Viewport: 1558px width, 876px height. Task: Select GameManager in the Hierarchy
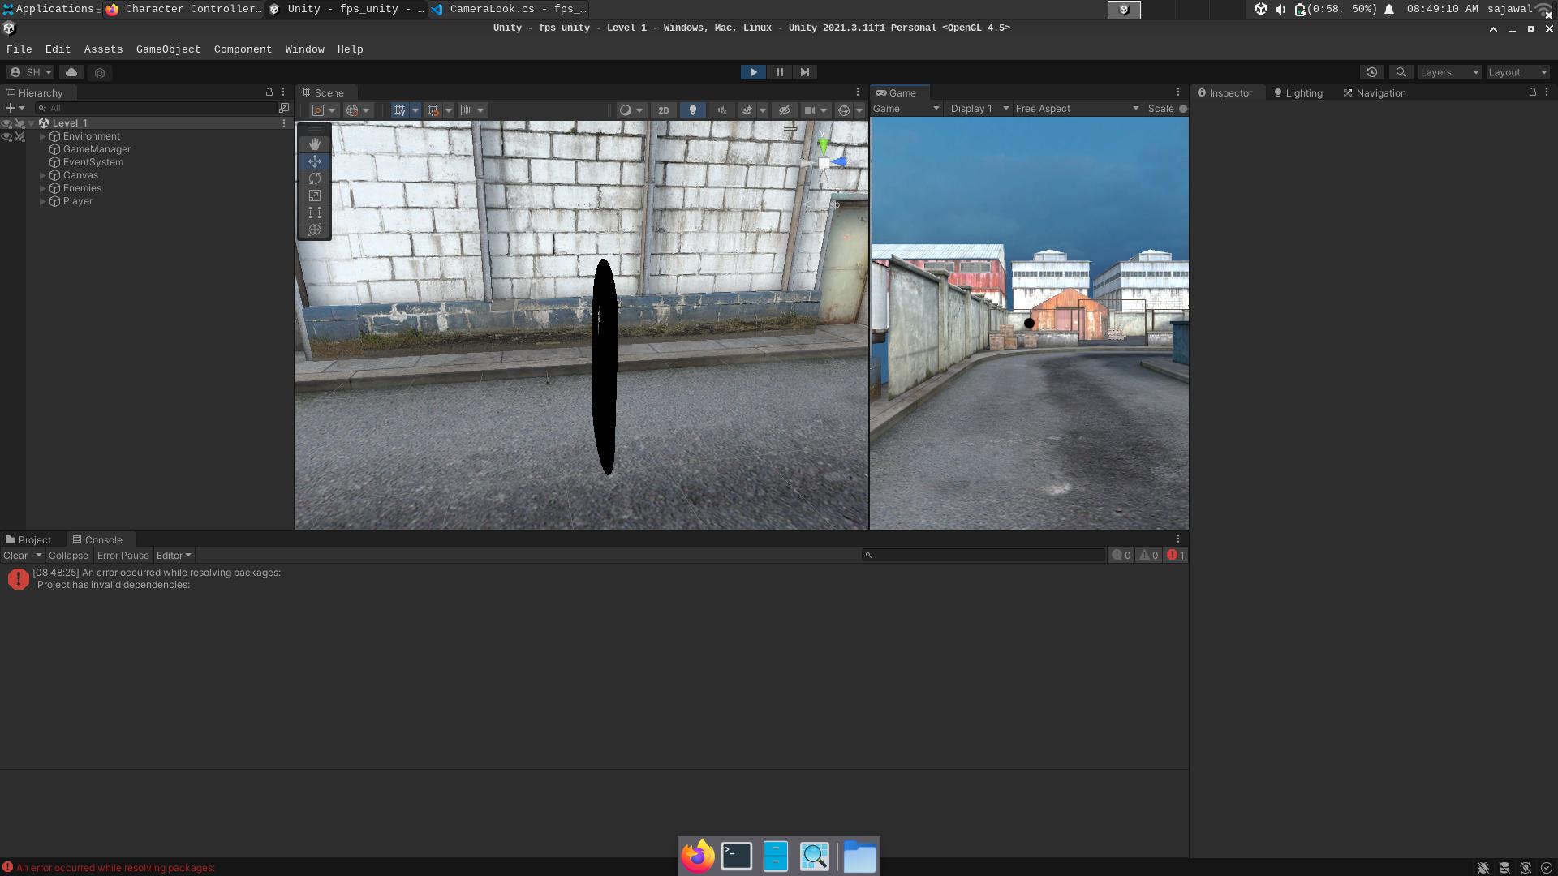click(x=97, y=149)
